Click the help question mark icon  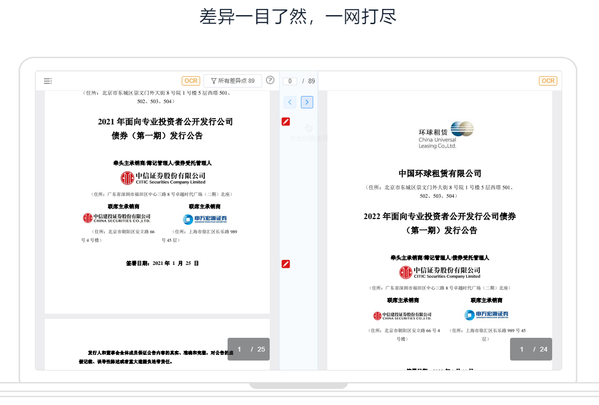tap(270, 80)
